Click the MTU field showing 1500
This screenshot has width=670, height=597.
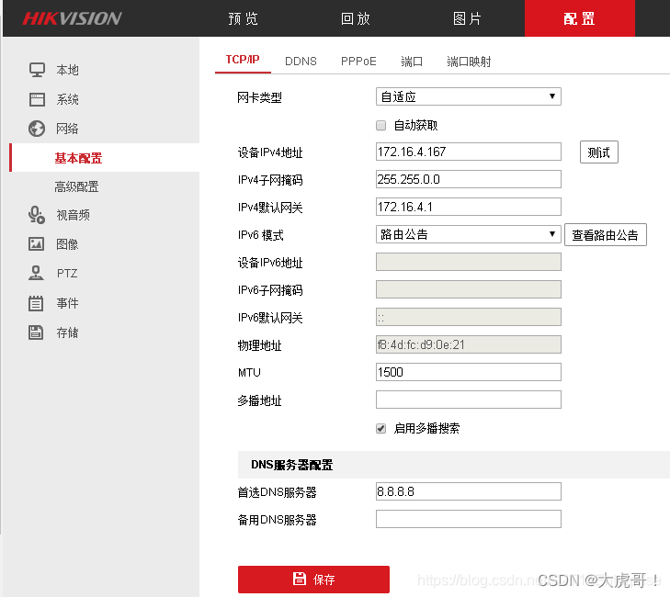[x=469, y=372]
